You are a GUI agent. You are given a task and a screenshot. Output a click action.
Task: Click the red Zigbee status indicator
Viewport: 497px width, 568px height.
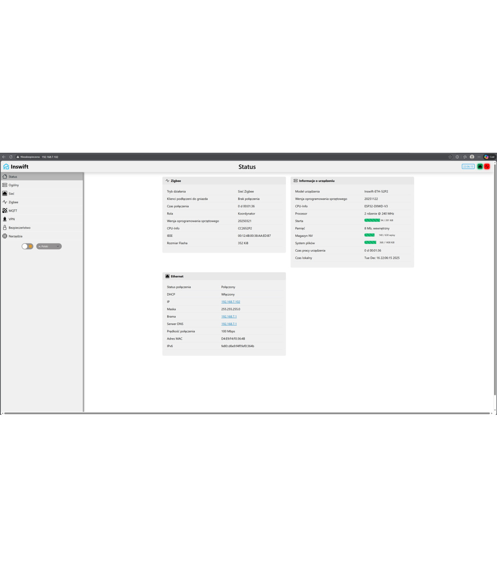pyautogui.click(x=487, y=166)
